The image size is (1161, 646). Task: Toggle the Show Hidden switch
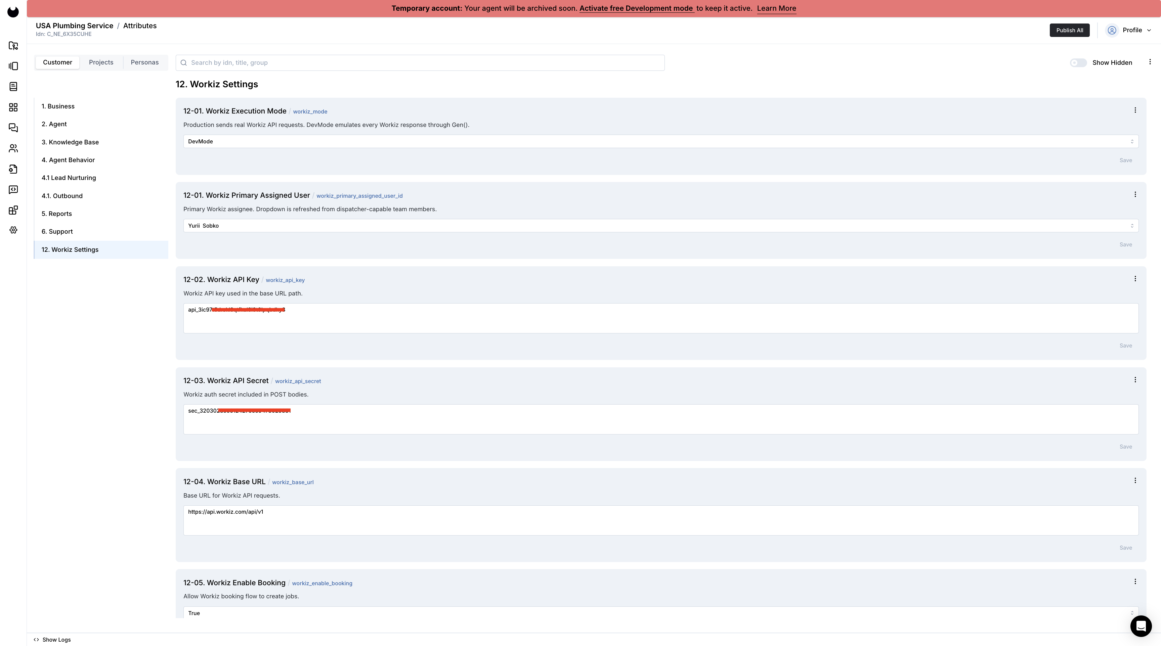click(x=1078, y=62)
